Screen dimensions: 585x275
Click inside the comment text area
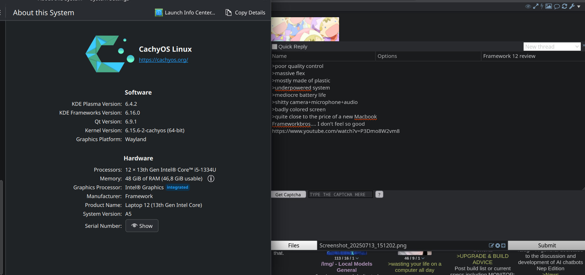tap(428, 125)
